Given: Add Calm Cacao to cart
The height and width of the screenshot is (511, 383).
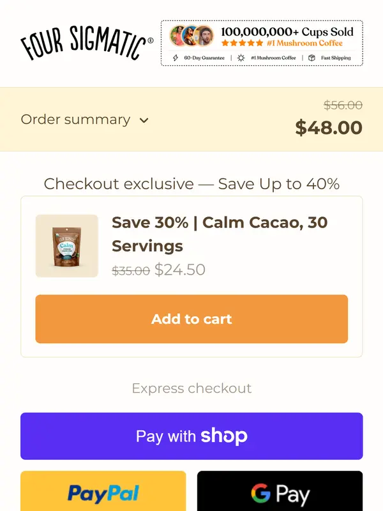Looking at the screenshot, I should tap(191, 319).
